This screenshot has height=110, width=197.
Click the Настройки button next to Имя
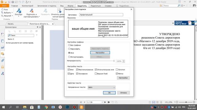(x=100, y=53)
